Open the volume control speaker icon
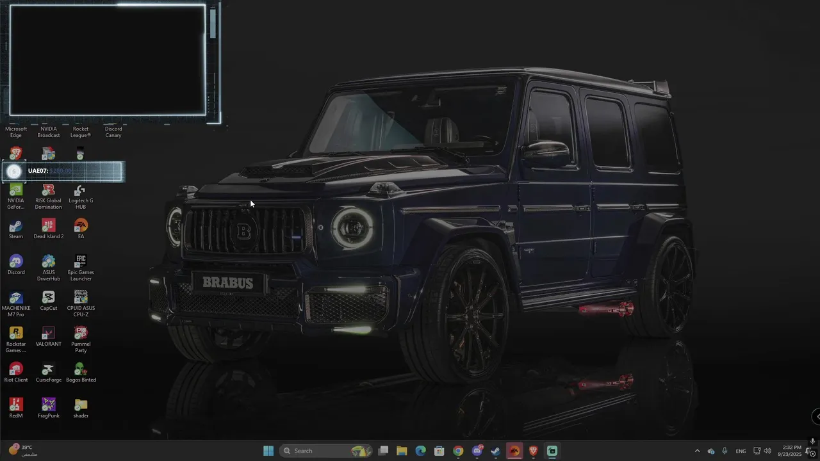 (767, 451)
